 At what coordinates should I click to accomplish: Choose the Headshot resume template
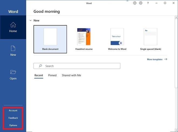tap(84, 39)
